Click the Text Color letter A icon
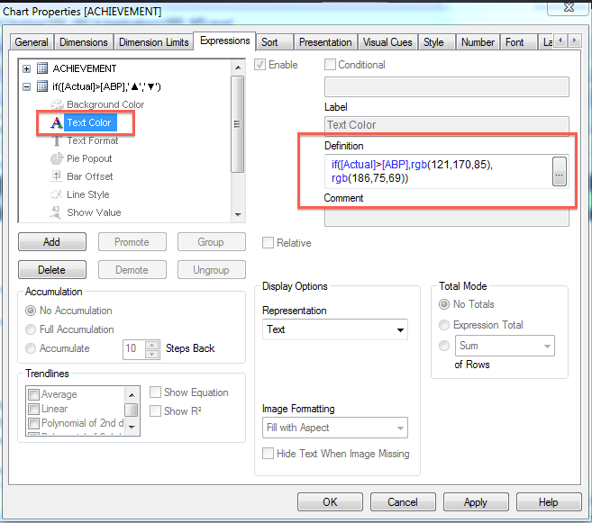Screen dimensions: 592x523 pos(57,122)
